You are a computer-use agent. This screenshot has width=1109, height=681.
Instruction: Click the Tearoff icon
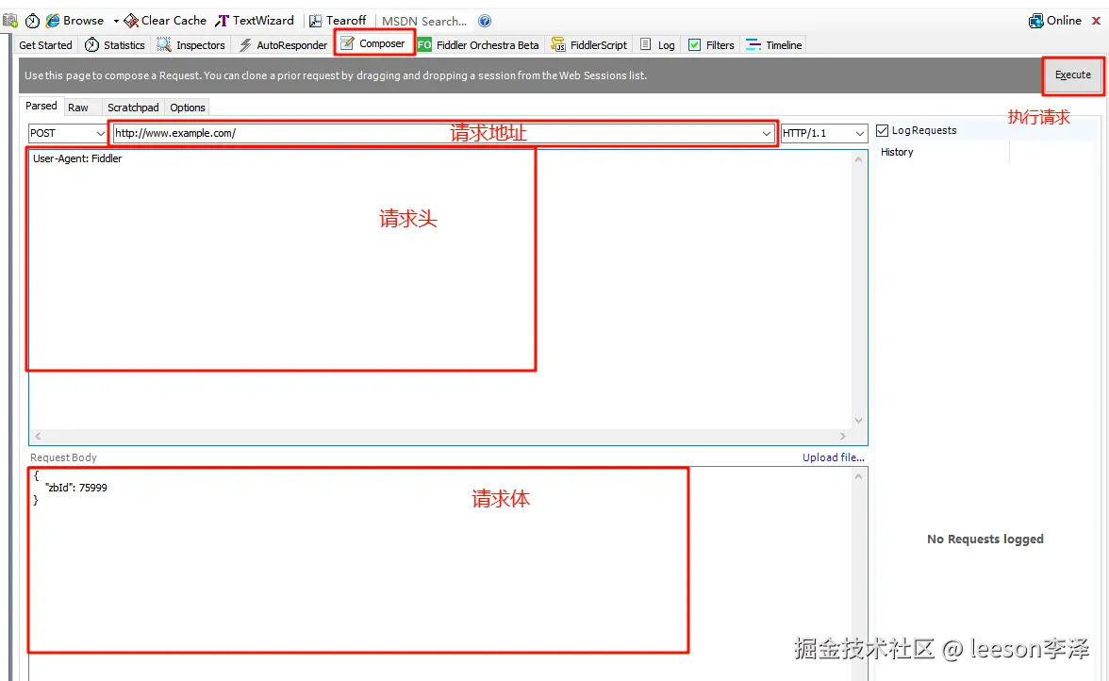tap(315, 21)
